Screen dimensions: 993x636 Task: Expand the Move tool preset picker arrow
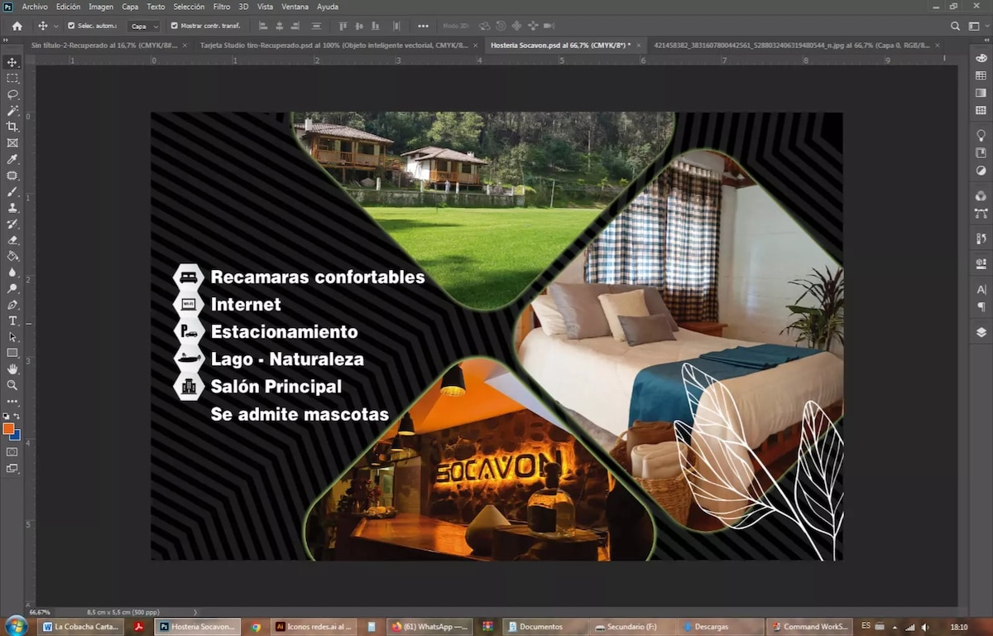[x=55, y=26]
